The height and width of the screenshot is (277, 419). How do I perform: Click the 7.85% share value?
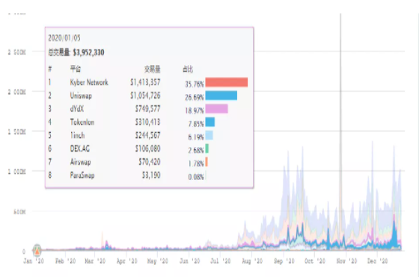(196, 124)
